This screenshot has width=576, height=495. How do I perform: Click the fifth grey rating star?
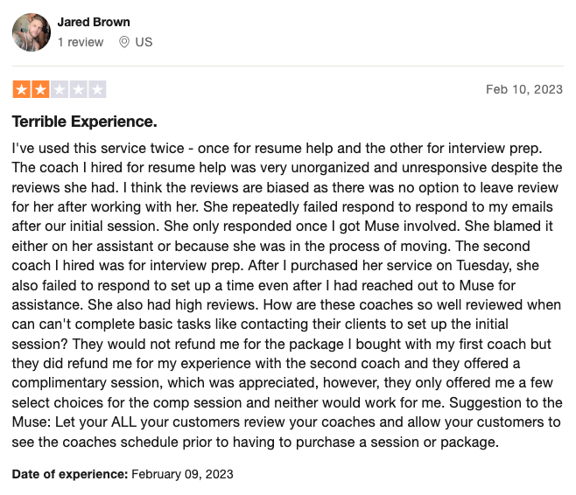pyautogui.click(x=97, y=89)
